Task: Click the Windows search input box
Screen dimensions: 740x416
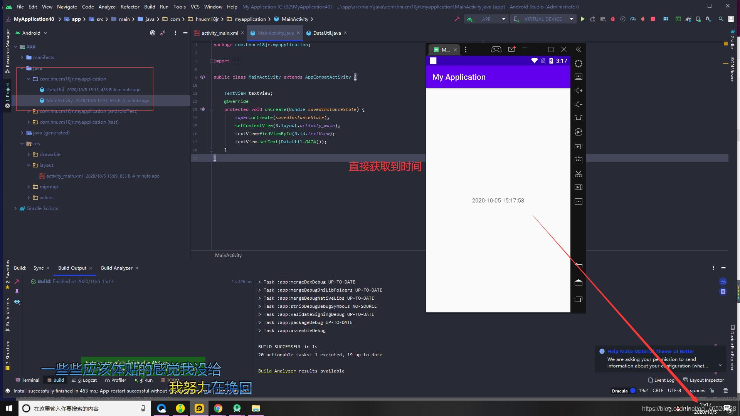Action: point(85,408)
